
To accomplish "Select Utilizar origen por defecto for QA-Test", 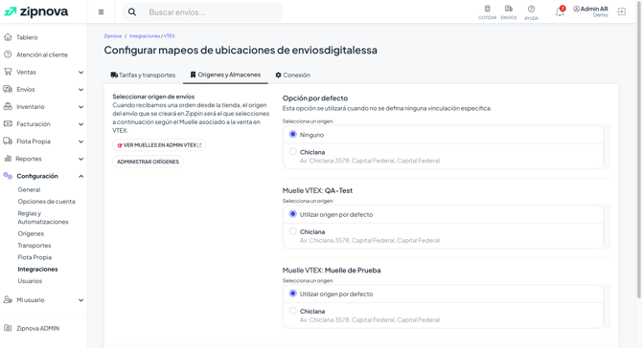I will pos(293,213).
